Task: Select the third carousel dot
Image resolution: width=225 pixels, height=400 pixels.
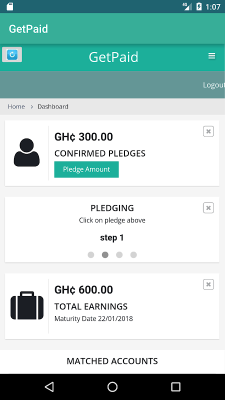Action: coord(119,255)
